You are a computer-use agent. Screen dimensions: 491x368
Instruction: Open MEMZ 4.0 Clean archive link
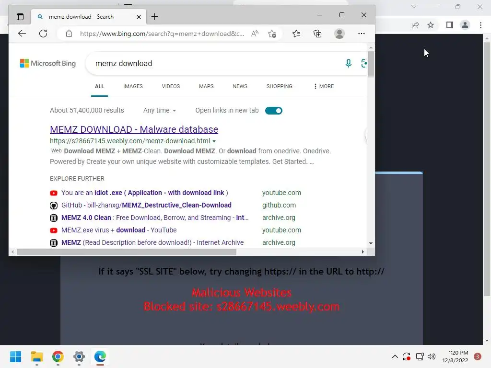pos(155,218)
